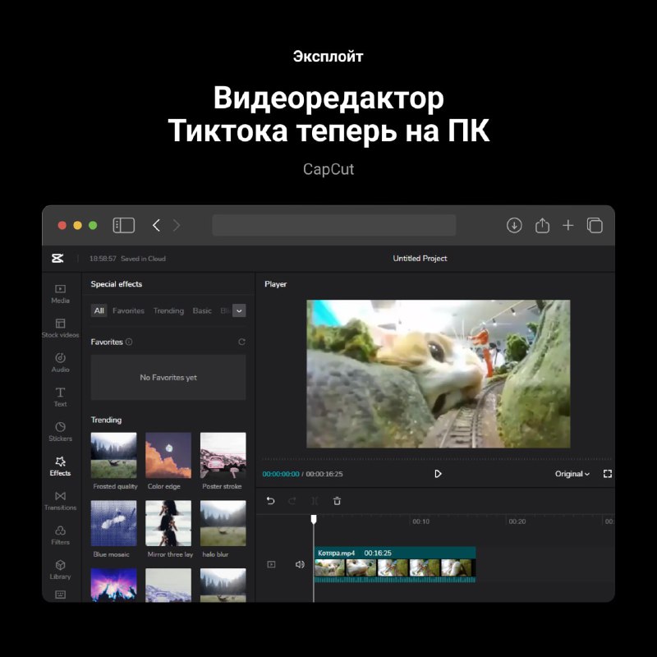Open the Stock videos section
The width and height of the screenshot is (657, 657).
pos(60,328)
